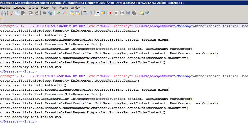Viewport: 248px width, 124px height.
Task: Click timestamp value 2012-03-28T09:18:59.1063812+02:00
Action: click(x=50, y=26)
